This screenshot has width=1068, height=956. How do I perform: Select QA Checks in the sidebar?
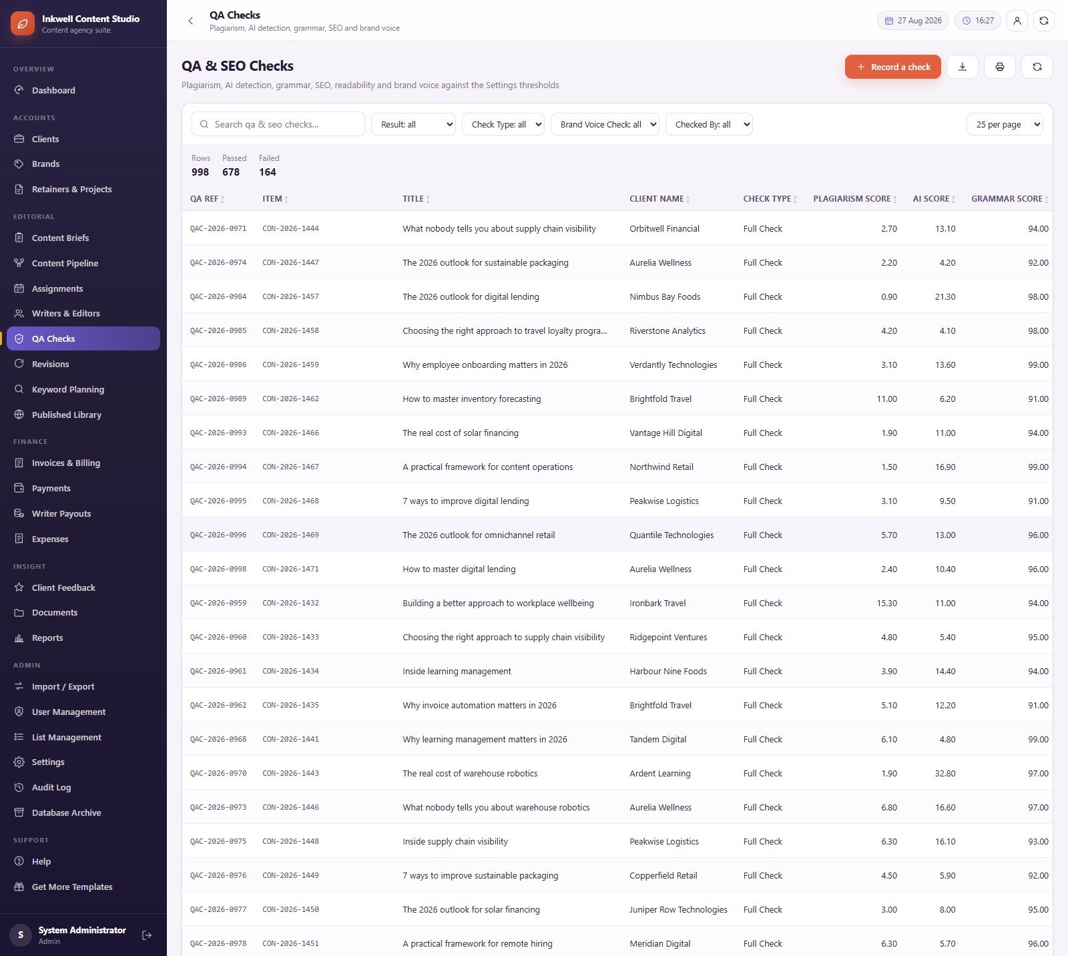(x=83, y=338)
